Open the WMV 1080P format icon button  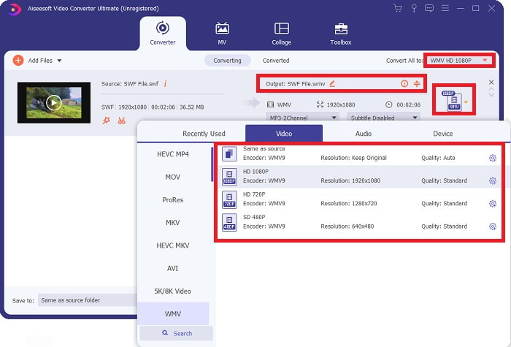[x=452, y=101]
